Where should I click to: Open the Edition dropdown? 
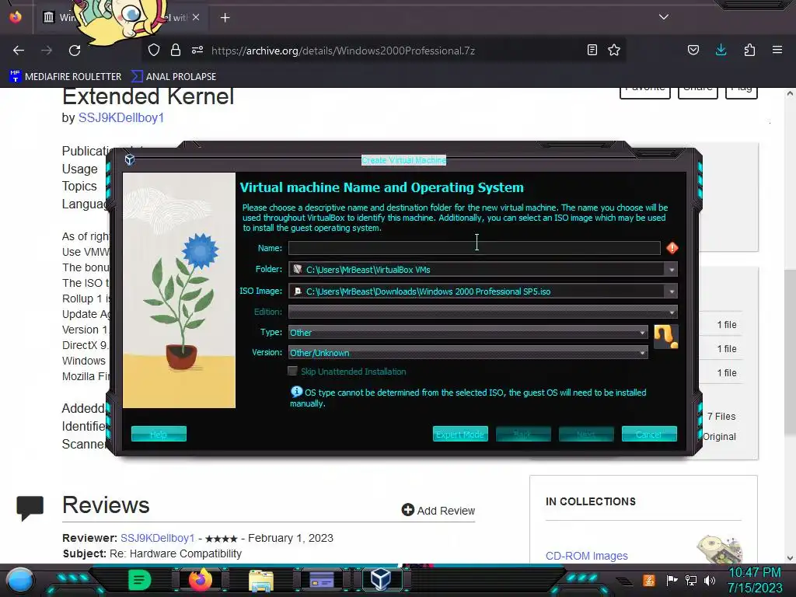tap(483, 312)
